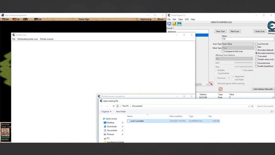
Task: Open Distributed pointer scan menu
Action: click(27, 39)
